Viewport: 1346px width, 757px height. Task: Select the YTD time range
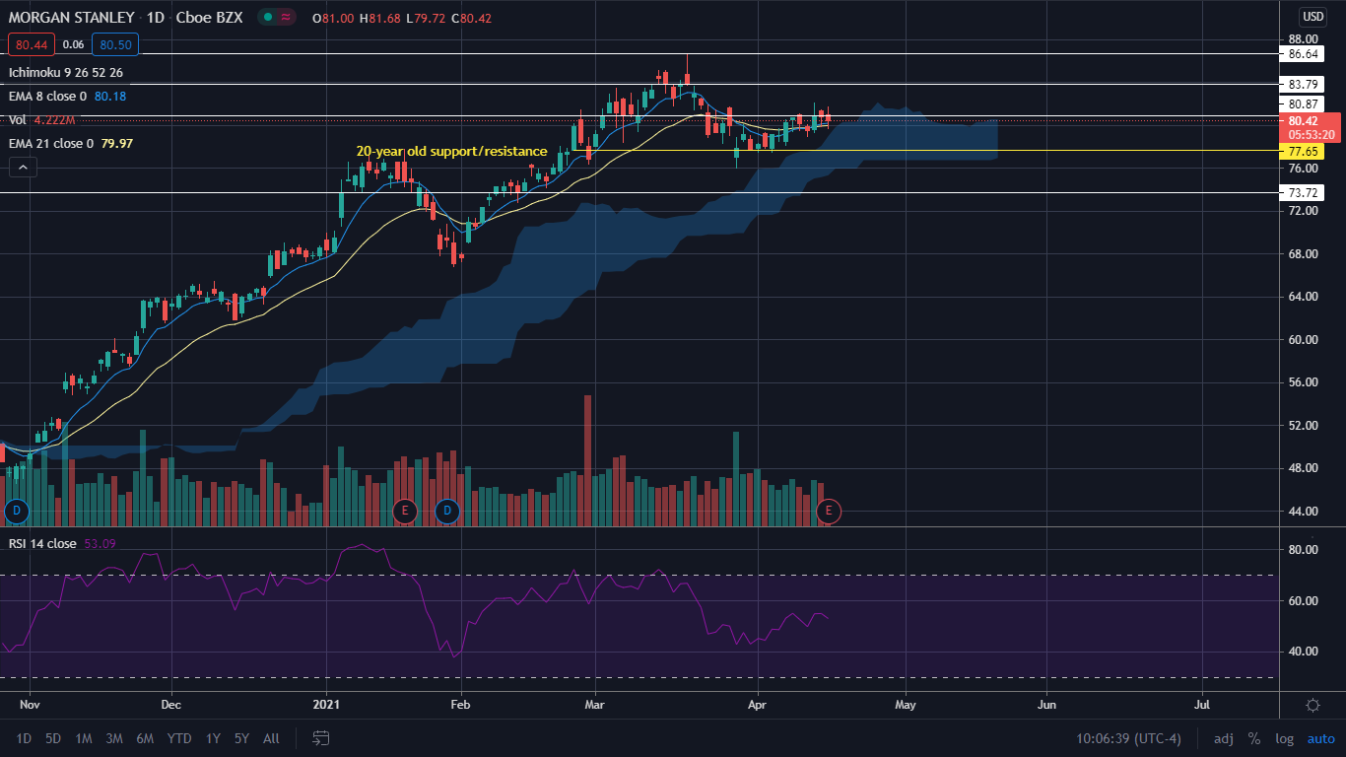(x=179, y=738)
